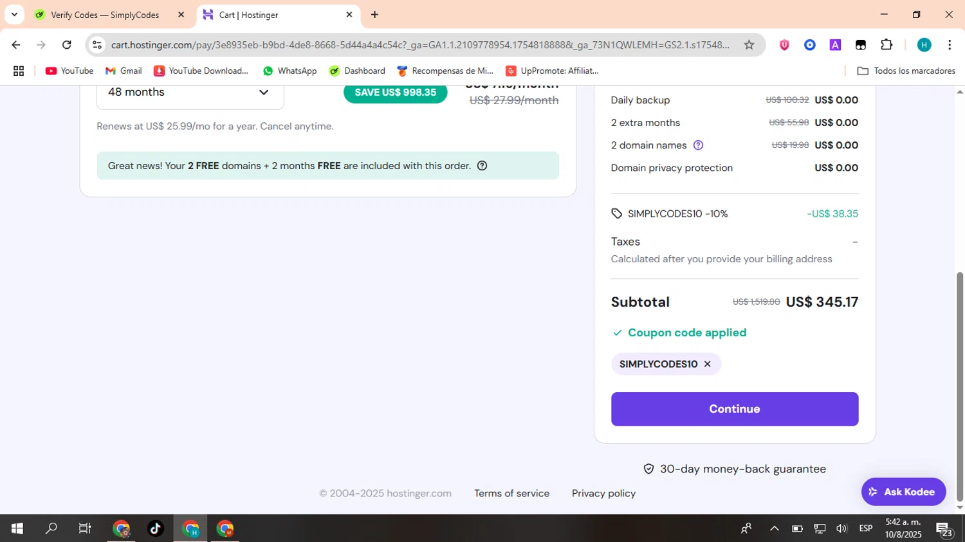965x542 pixels.
Task: Open the taskbar clock showing 5:42 a. m.
Action: pyautogui.click(x=903, y=528)
